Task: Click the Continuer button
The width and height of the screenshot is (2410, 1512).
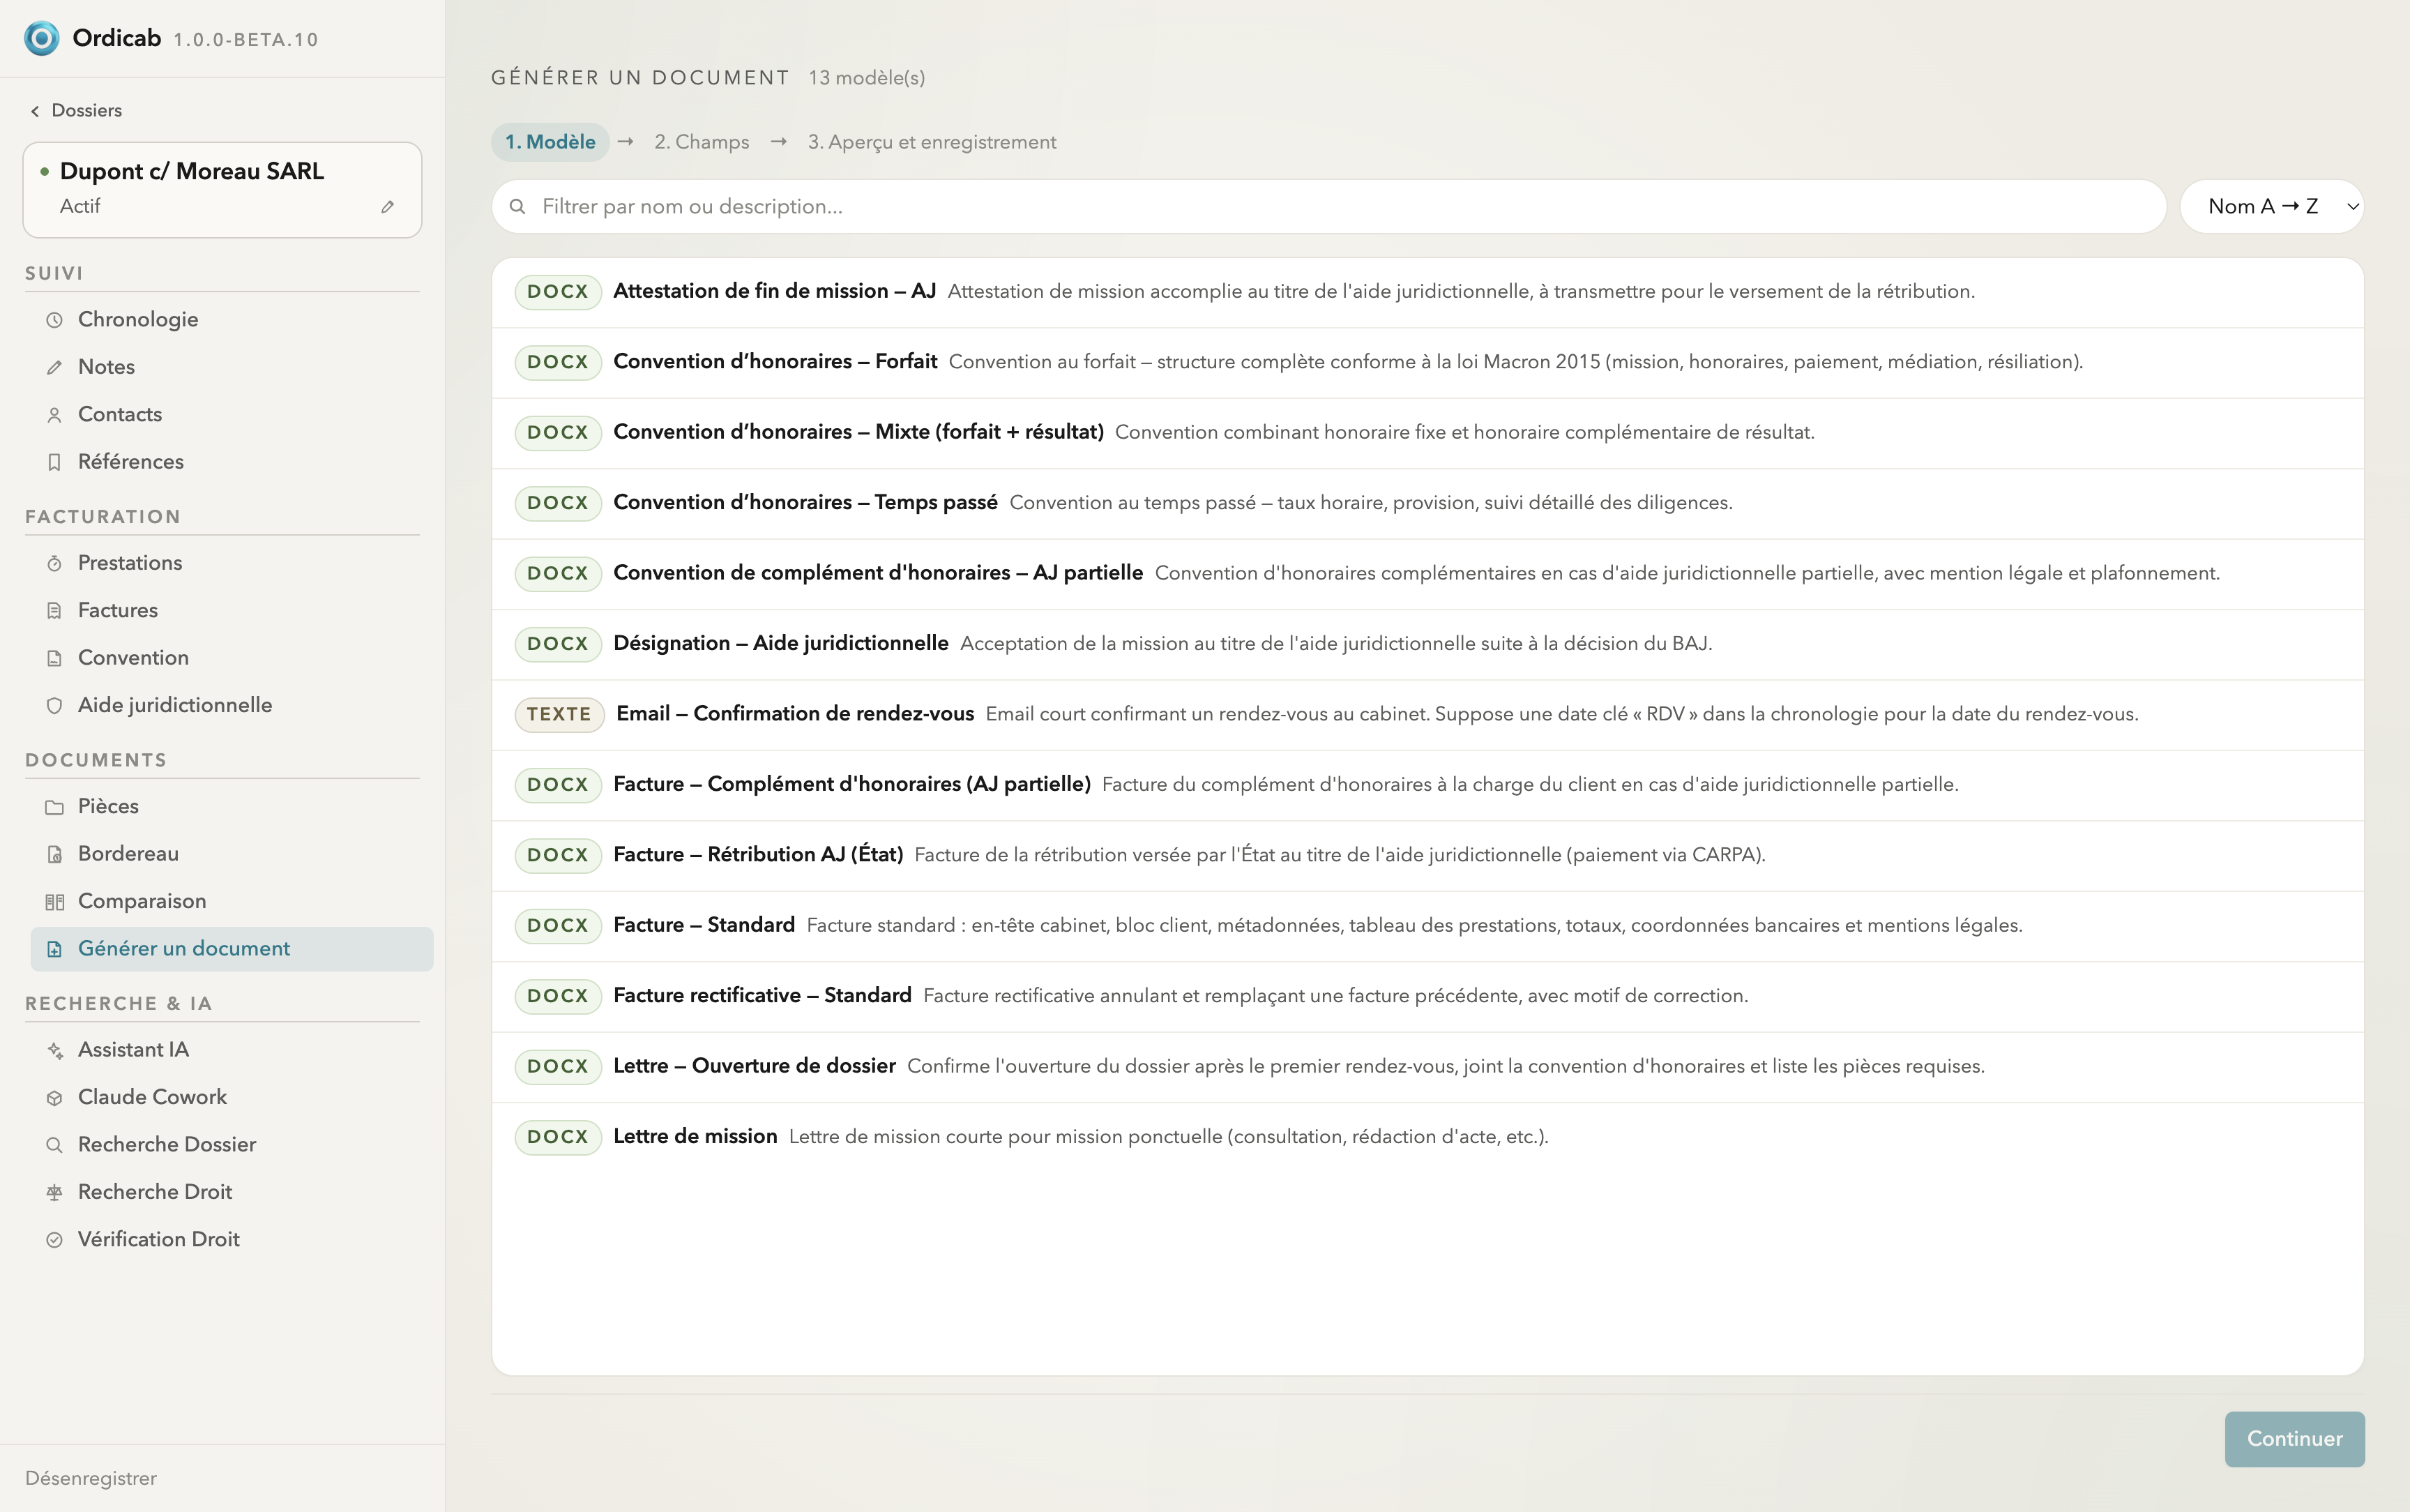Action: [2294, 1439]
